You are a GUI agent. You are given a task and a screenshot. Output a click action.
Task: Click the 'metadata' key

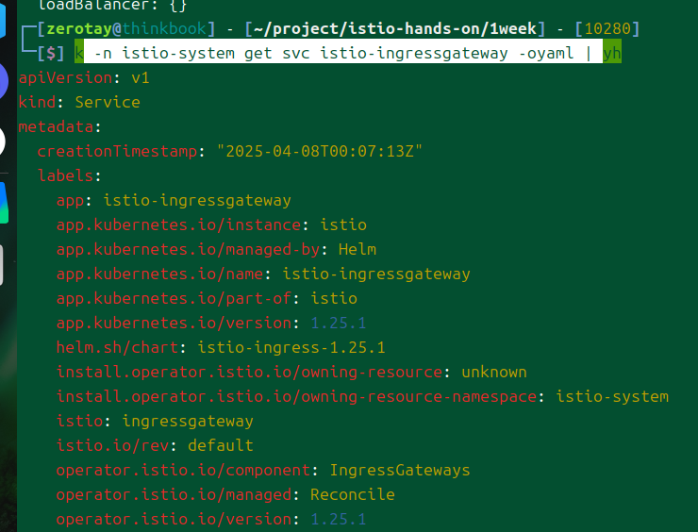point(56,127)
